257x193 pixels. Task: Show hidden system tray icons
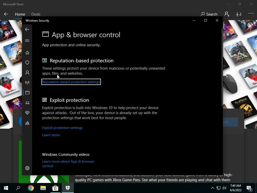(212, 188)
